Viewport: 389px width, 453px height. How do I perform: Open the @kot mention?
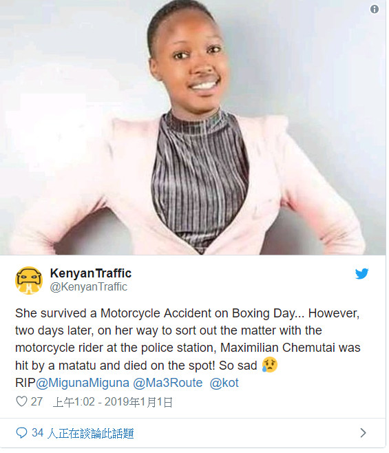pos(224,383)
